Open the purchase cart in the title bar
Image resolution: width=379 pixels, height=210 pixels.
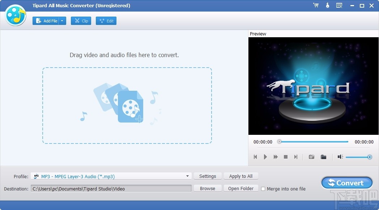click(x=316, y=5)
